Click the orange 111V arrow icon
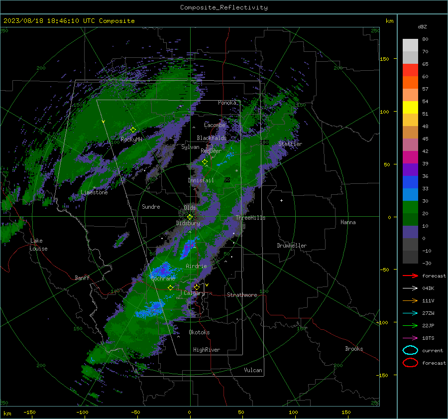448x419 pixels. point(410,300)
